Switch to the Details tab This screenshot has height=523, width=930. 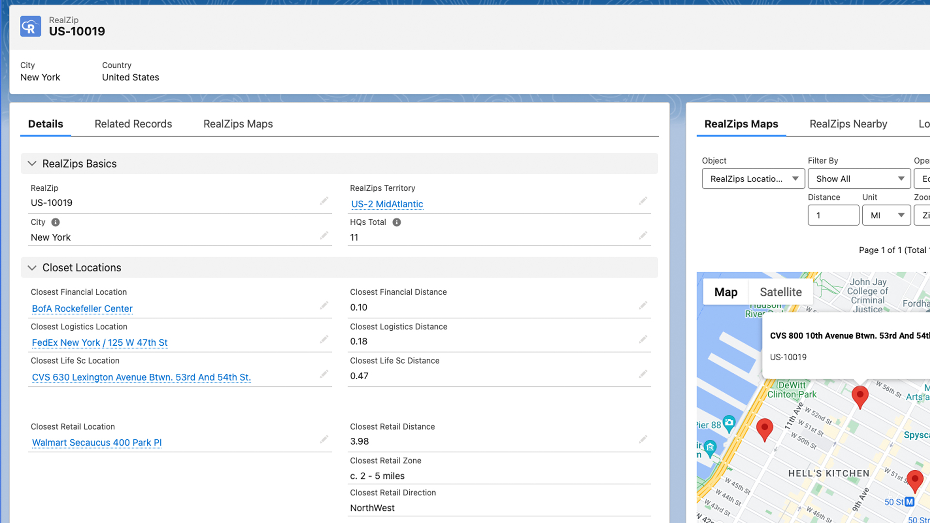click(46, 124)
